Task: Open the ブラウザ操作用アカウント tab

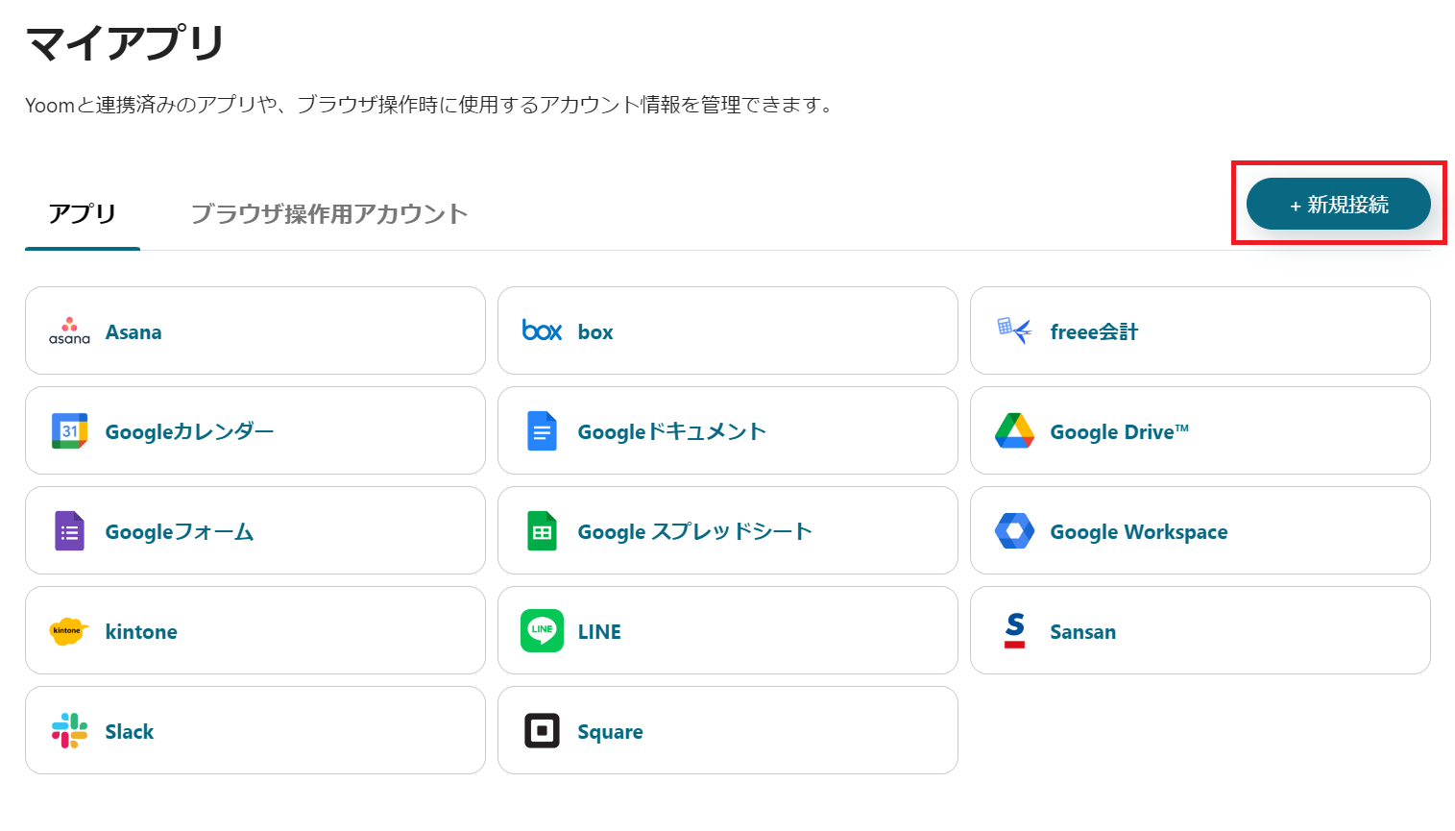Action: coord(328,213)
